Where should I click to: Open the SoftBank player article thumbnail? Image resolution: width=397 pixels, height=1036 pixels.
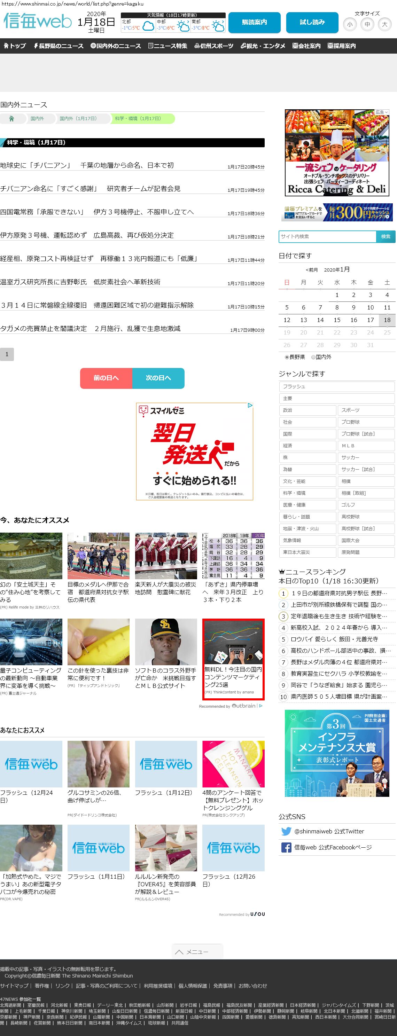pos(166,642)
